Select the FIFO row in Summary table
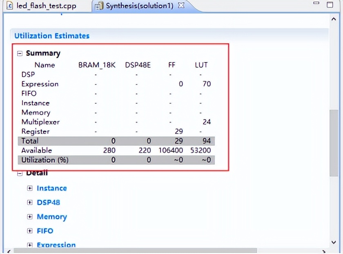The height and width of the screenshot is (254, 343). click(x=116, y=94)
